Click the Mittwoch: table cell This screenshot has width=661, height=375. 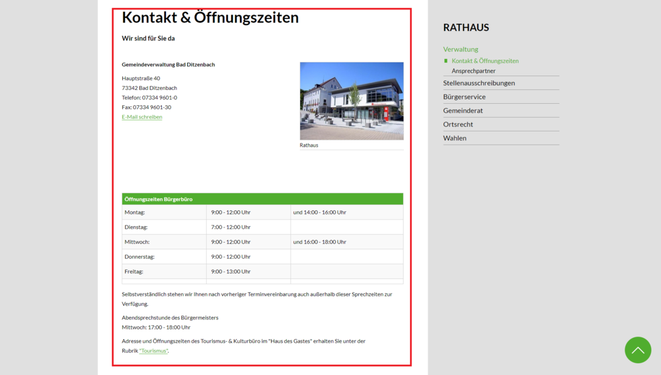point(164,241)
